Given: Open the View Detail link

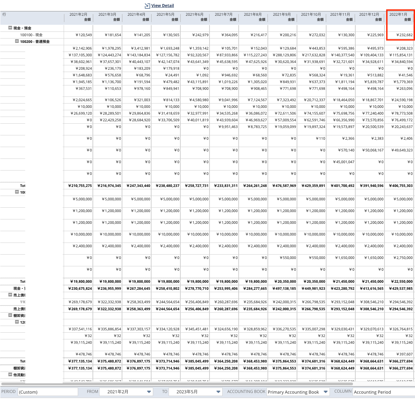Looking at the screenshot, I should 163,6.
